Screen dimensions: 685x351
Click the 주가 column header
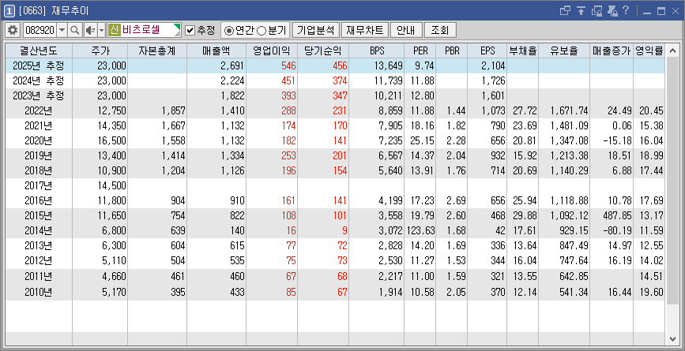[100, 50]
